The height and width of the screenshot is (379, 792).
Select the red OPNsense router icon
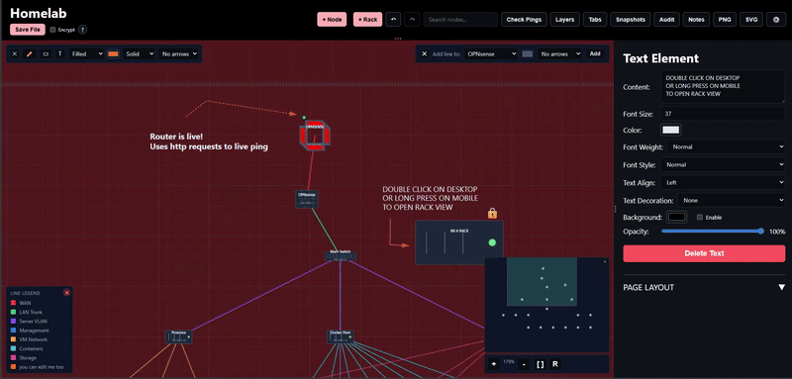point(315,136)
